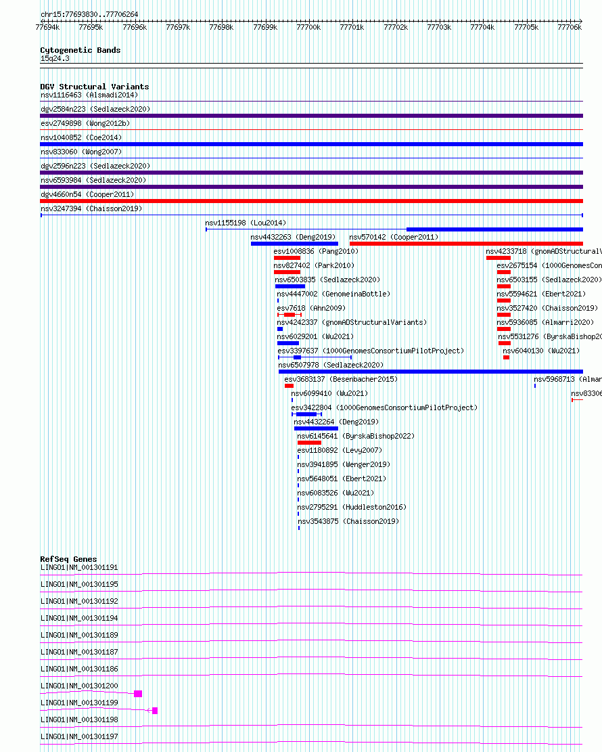Click the nsv4432263 (Deng2019) label
602x752 pixels.
coord(293,237)
